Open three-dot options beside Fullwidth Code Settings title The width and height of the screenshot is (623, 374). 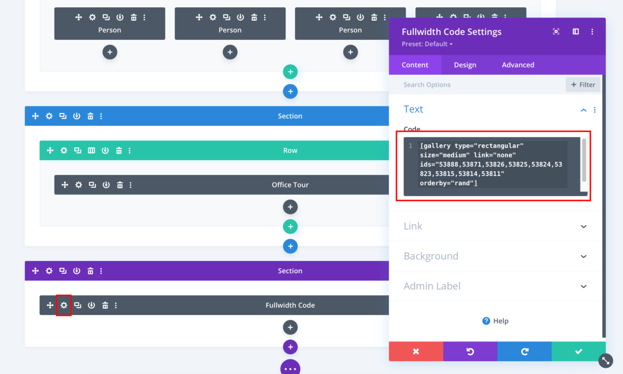coord(592,32)
